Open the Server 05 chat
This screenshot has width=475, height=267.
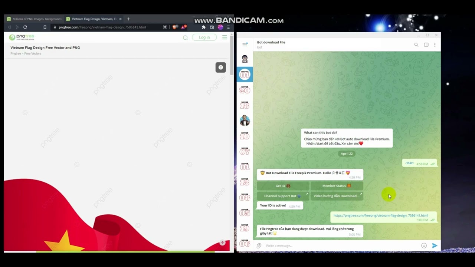pos(245,212)
